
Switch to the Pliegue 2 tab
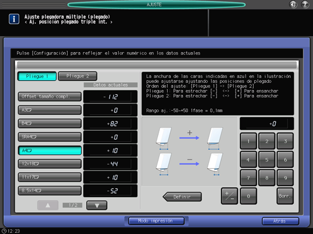point(77,76)
